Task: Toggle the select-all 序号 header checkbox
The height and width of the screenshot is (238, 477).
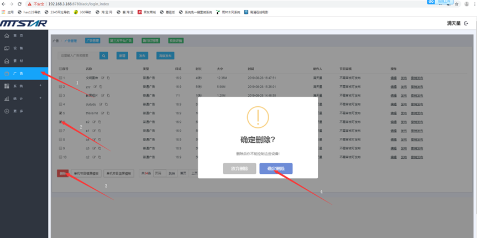Action: (x=61, y=69)
